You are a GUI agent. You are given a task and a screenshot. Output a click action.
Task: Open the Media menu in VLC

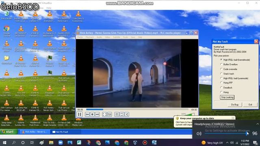[x=80, y=37]
